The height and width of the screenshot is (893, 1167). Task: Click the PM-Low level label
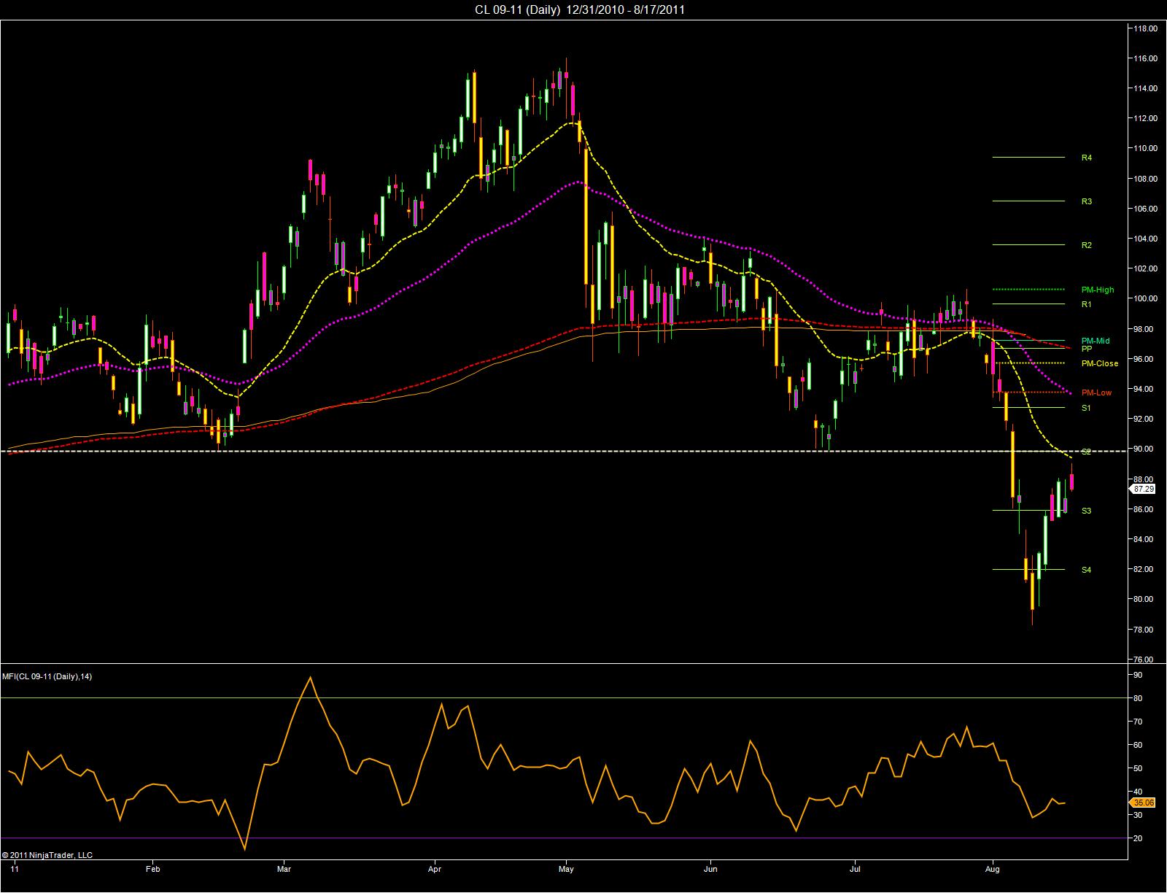pos(1096,393)
